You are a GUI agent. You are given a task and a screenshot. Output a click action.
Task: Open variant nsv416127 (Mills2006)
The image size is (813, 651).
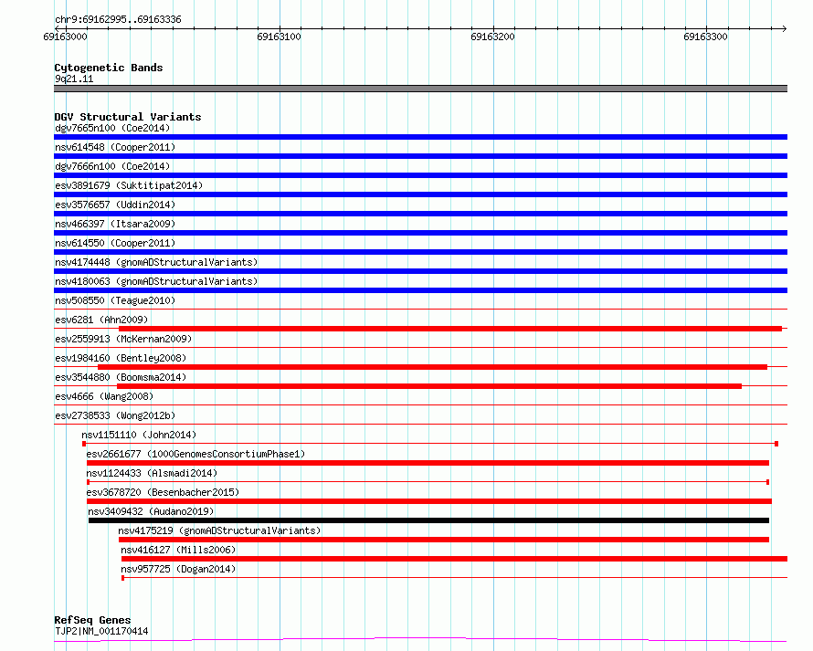tap(178, 550)
